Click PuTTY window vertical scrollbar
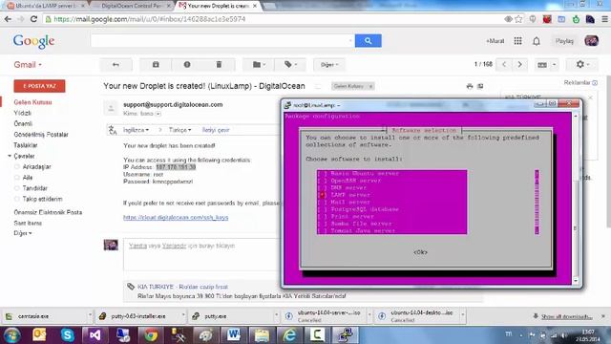Viewport: 611px width, 344px height. (576, 198)
